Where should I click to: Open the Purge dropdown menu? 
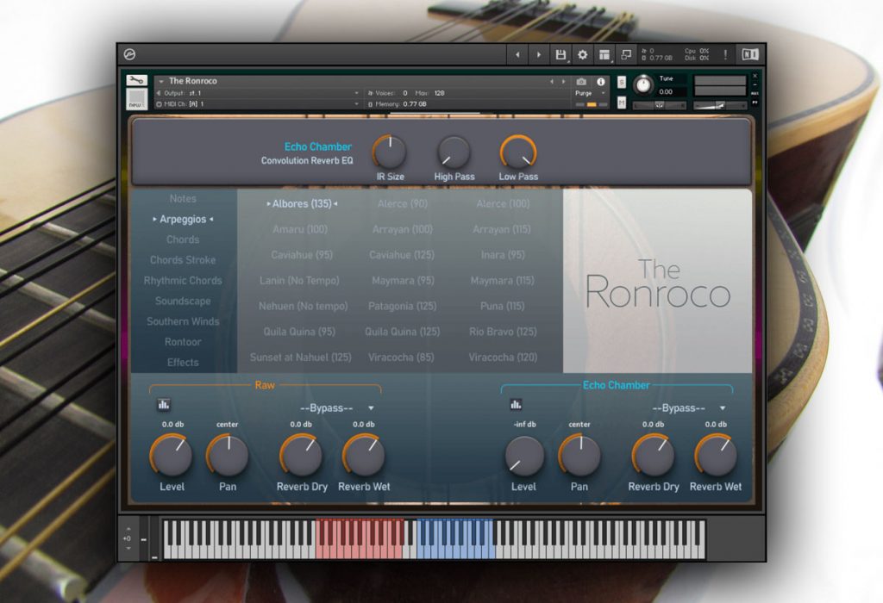[x=589, y=93]
